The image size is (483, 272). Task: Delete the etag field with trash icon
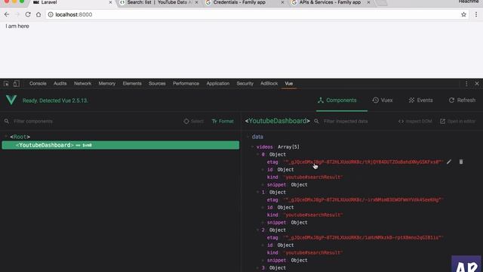tap(461, 162)
